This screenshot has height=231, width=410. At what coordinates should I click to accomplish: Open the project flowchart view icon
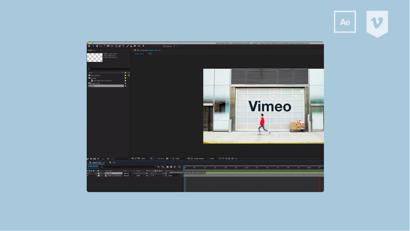(129, 75)
